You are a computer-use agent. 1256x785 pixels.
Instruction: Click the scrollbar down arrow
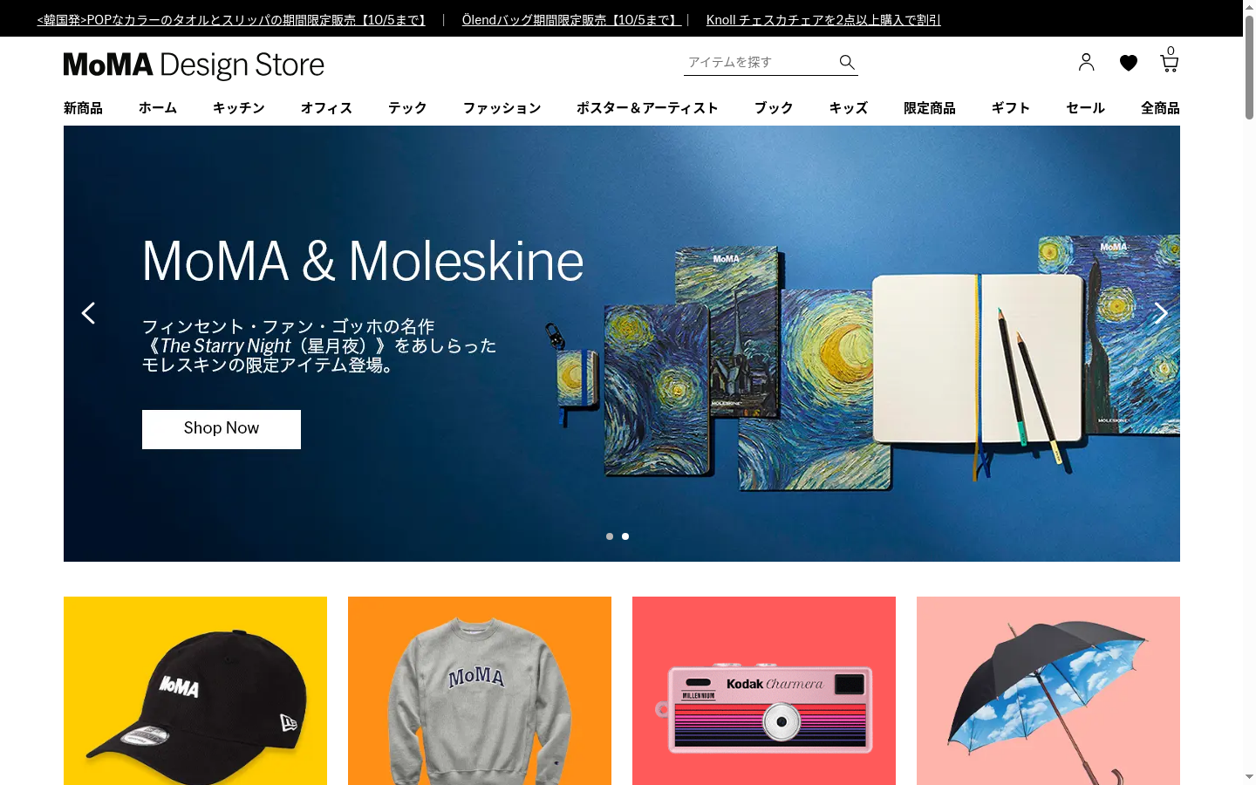[x=1249, y=776]
